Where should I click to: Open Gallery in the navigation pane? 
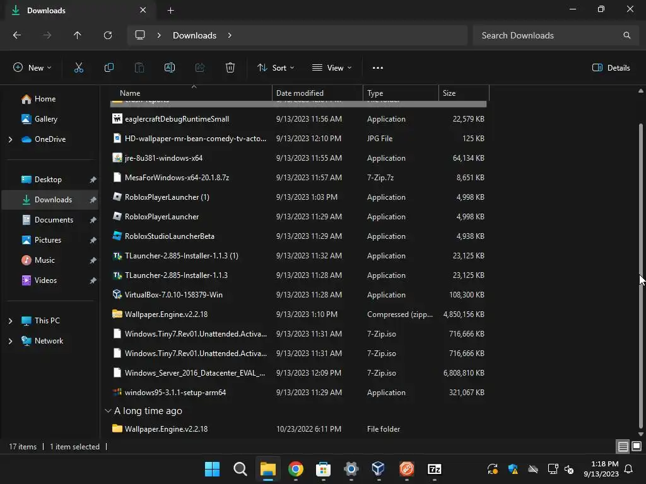(45, 119)
